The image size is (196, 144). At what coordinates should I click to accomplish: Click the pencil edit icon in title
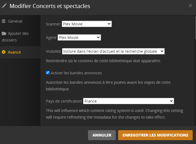pos(4,6)
